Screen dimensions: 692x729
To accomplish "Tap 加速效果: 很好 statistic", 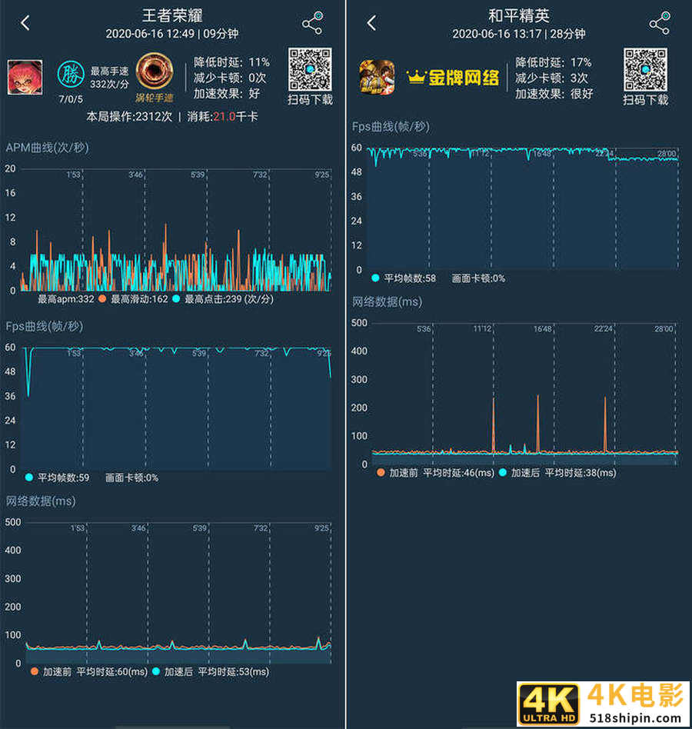I will click(554, 94).
